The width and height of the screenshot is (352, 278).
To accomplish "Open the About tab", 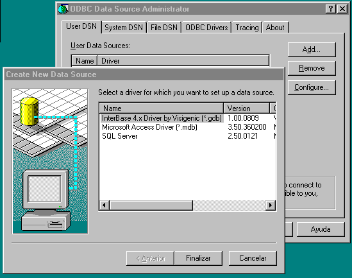I will [275, 28].
